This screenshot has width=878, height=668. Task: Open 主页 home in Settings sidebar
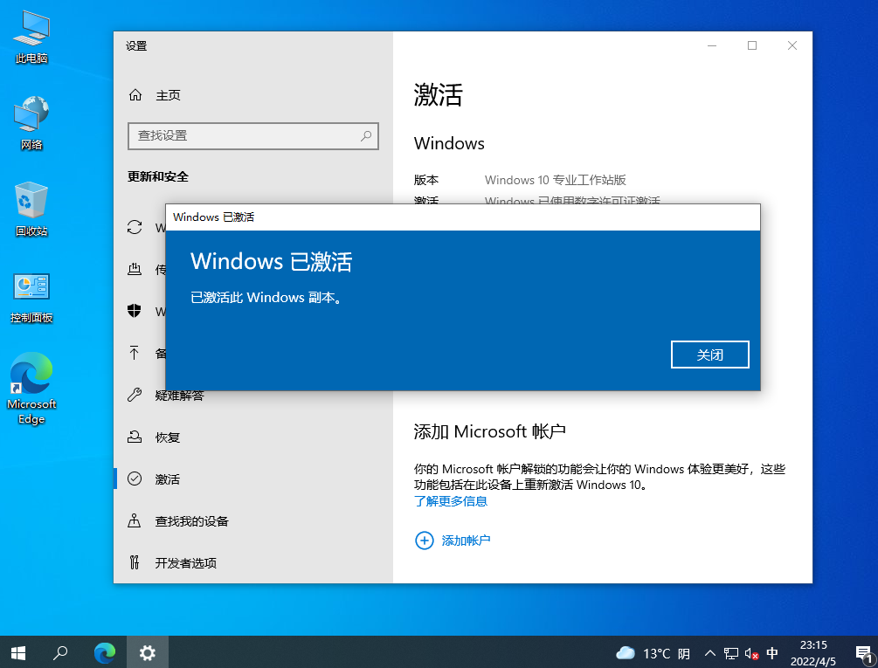(x=155, y=95)
